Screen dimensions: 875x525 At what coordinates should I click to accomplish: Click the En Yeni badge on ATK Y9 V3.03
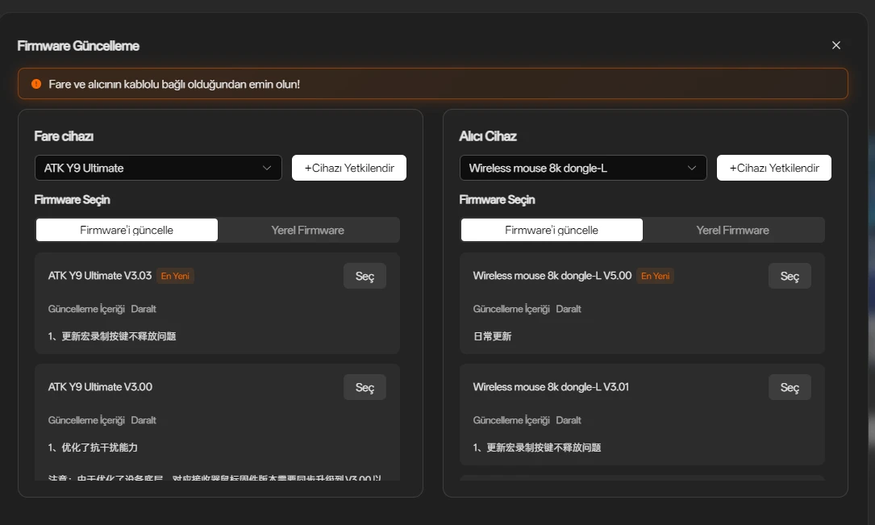point(175,276)
